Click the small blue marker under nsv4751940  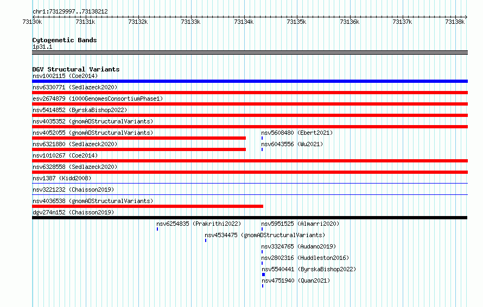pyautogui.click(x=263, y=286)
